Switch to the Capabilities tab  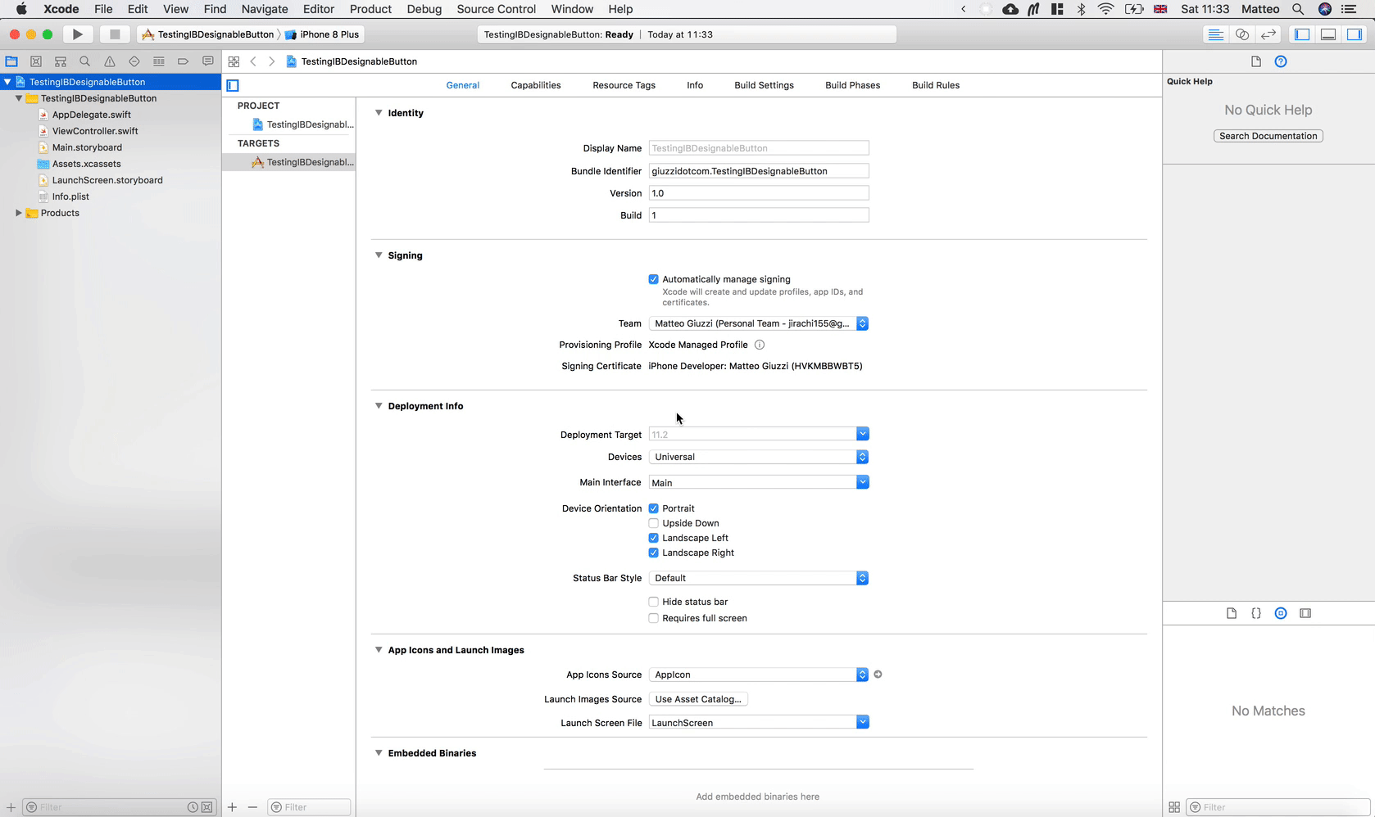tap(536, 85)
